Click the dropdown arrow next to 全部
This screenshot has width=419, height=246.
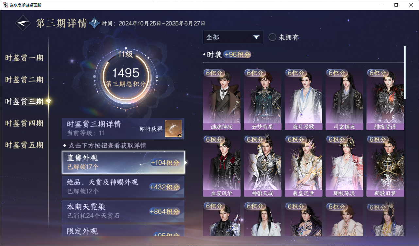[x=256, y=37]
